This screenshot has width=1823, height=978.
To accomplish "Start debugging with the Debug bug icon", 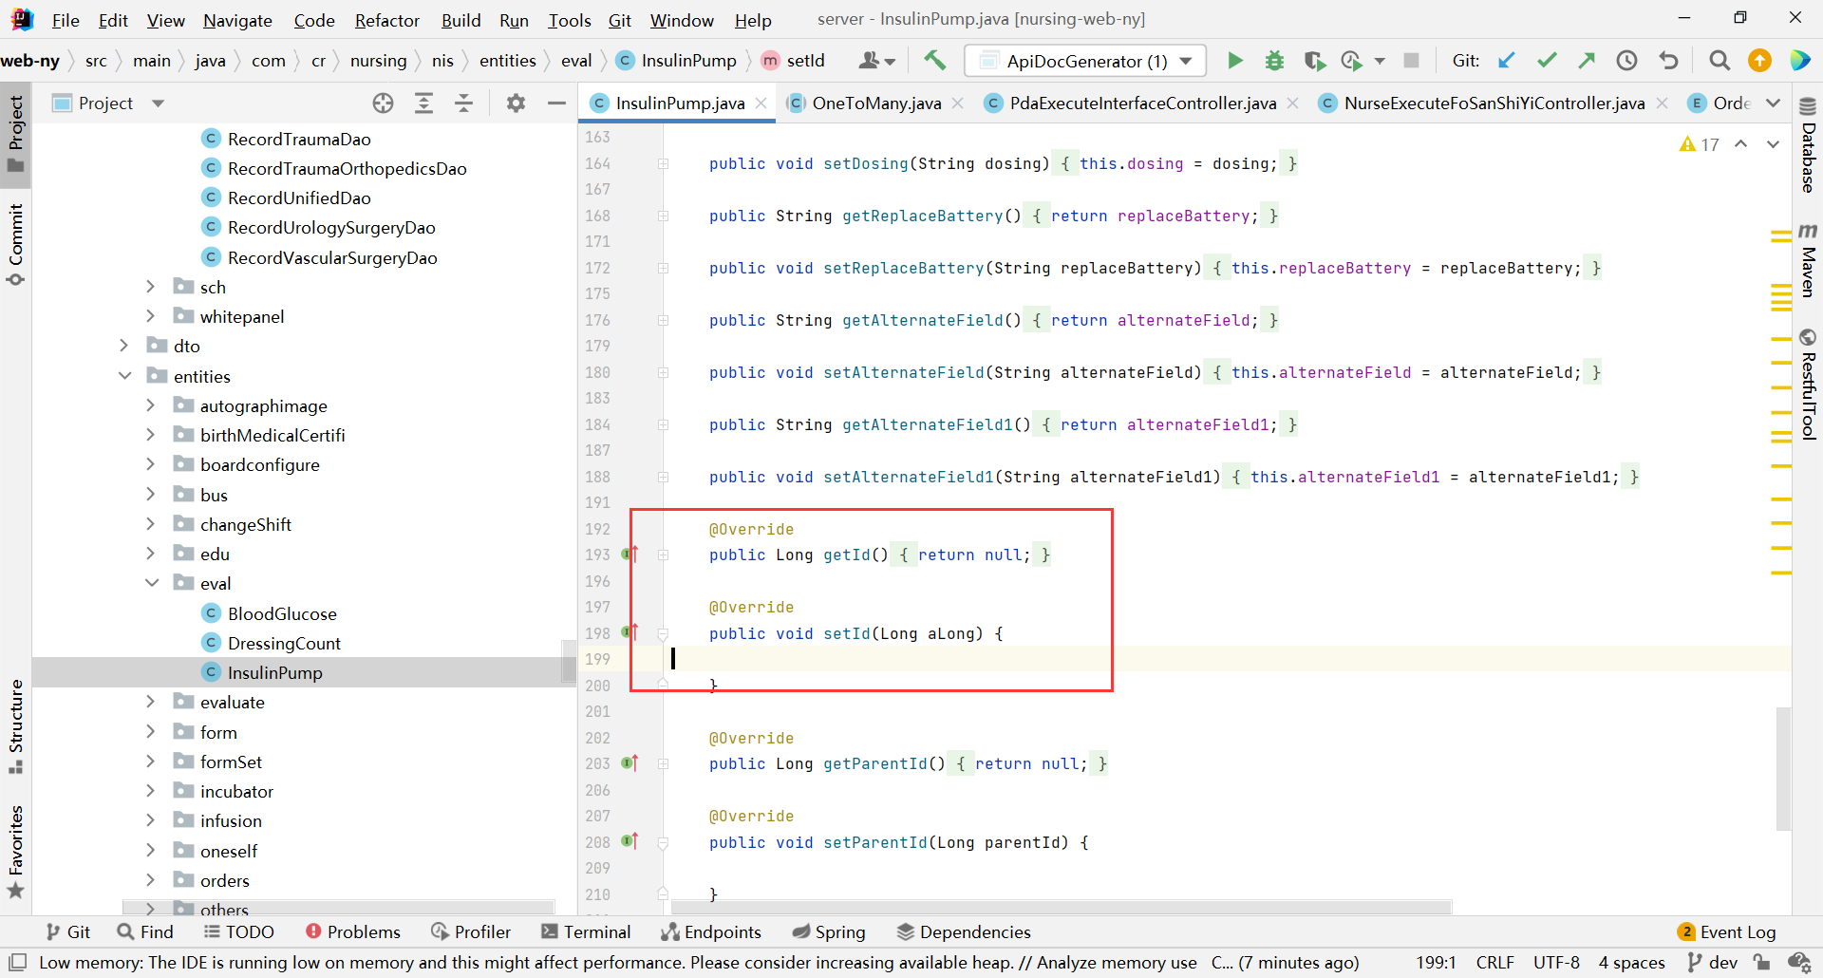I will click(1274, 61).
